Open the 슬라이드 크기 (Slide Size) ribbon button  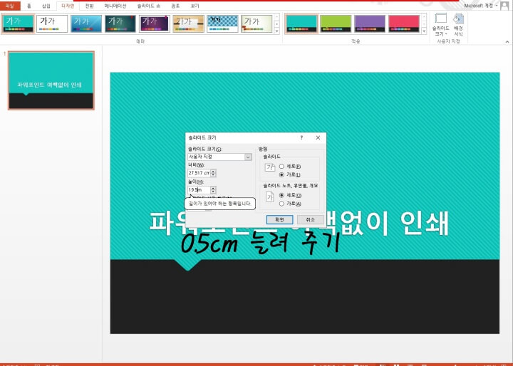tap(440, 25)
